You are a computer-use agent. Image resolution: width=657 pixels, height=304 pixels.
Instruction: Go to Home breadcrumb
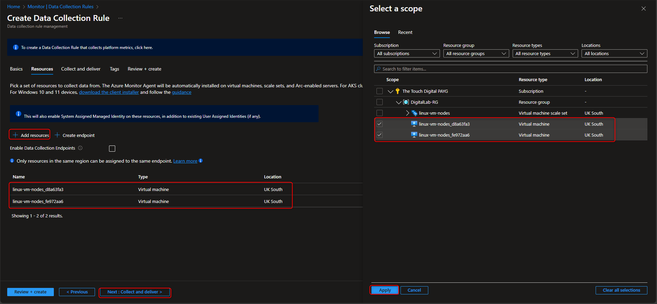(x=14, y=7)
